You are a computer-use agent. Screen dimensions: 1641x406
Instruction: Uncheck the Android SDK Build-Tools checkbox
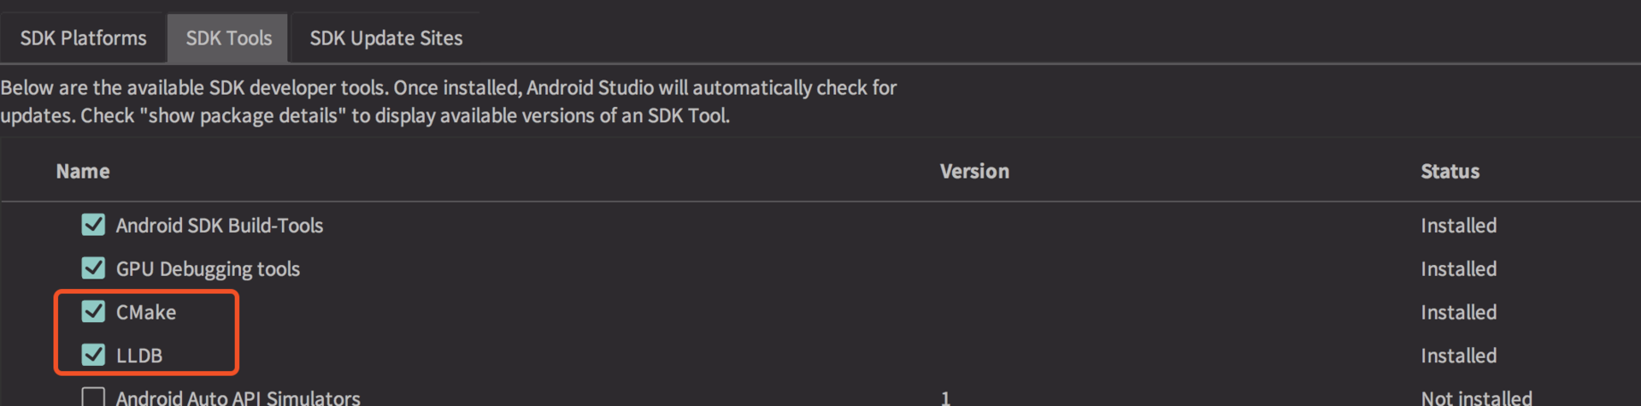[x=93, y=225]
